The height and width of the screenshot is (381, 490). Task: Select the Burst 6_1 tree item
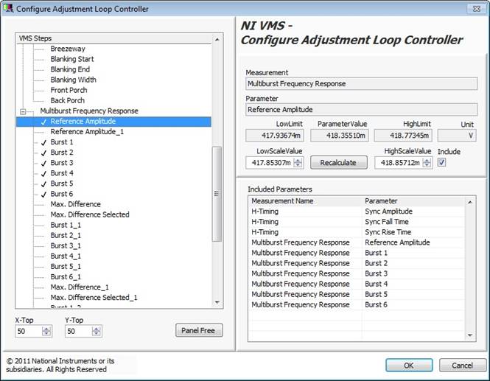[x=66, y=276]
